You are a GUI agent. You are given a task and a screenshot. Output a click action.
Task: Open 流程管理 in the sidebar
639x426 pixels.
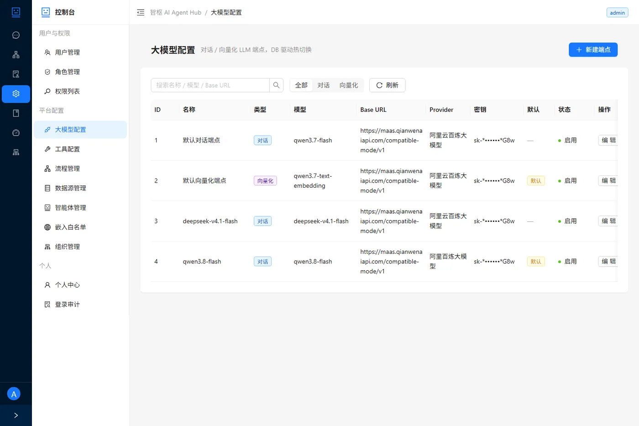coord(80,168)
